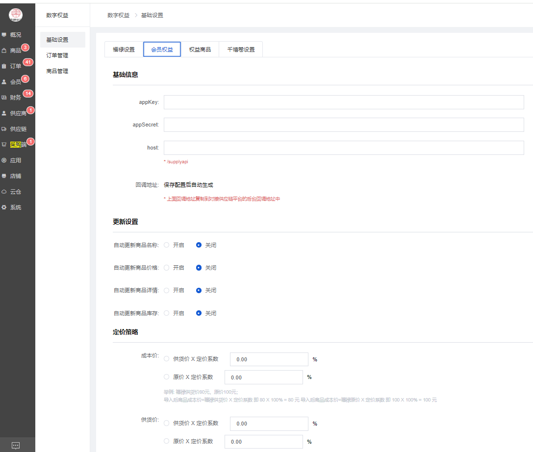Go to 订单管理 in the submenu
Screen dimensions: 533x452
pos(57,55)
